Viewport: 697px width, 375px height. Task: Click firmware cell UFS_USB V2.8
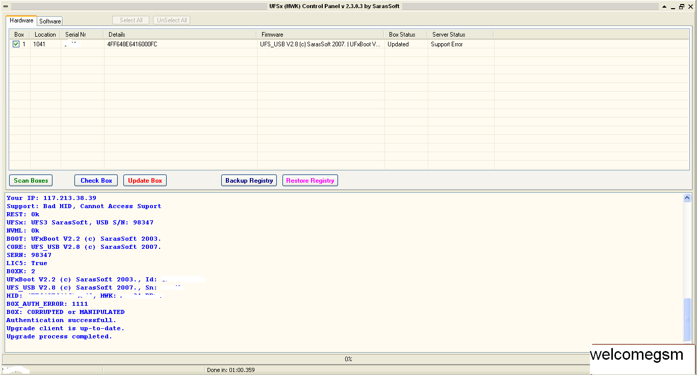[x=321, y=44]
